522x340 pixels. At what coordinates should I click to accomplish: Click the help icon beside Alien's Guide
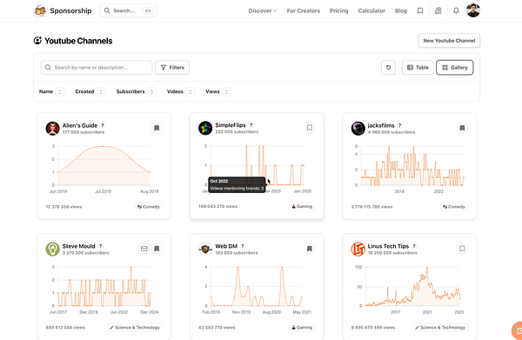pyautogui.click(x=103, y=125)
